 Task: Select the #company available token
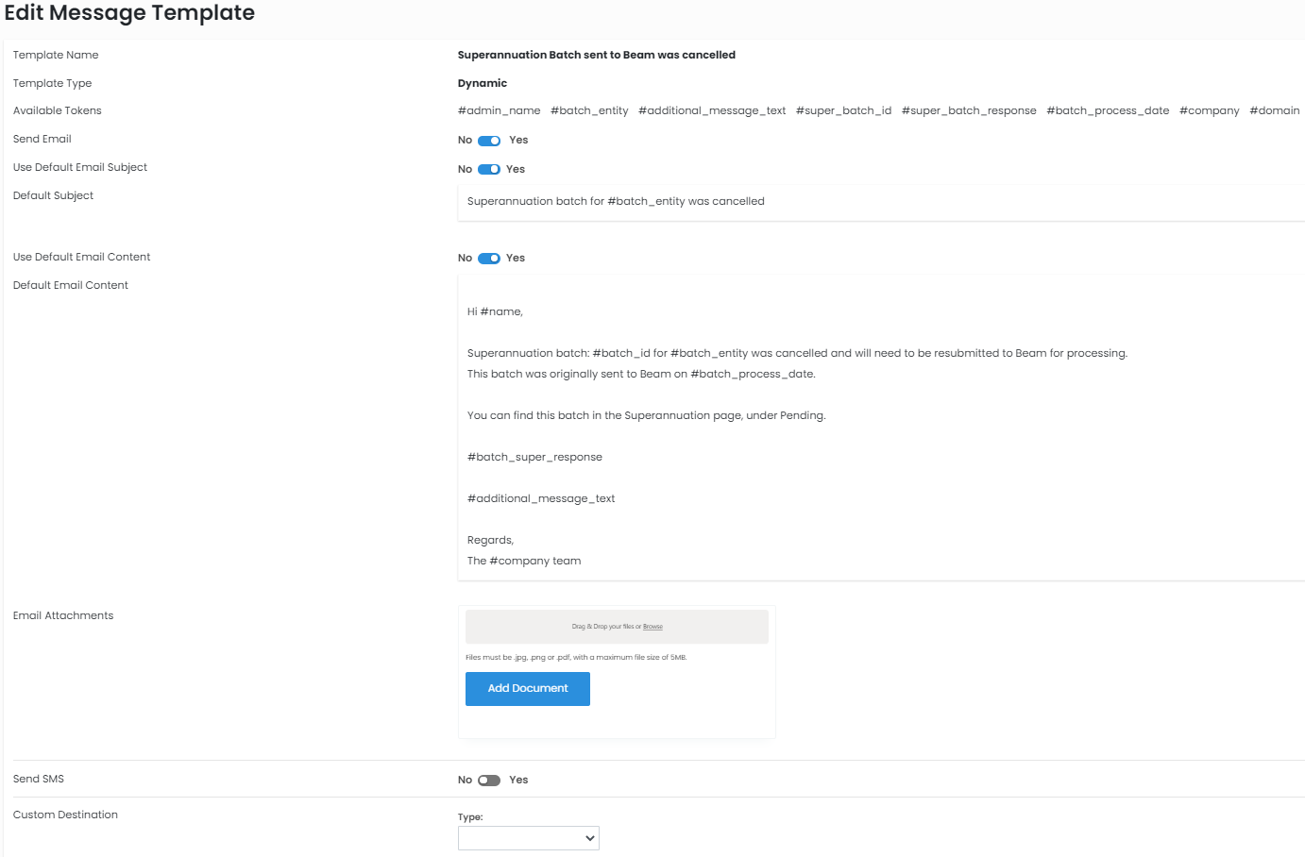point(1209,111)
